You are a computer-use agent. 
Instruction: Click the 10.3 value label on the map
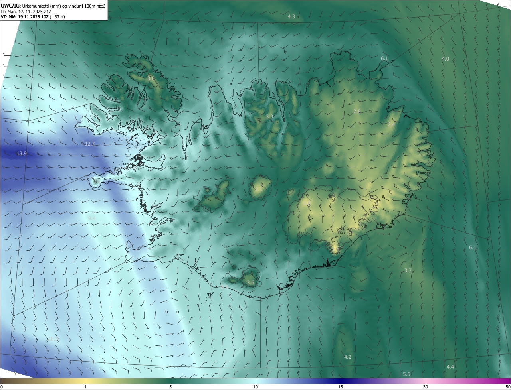click(53, 339)
